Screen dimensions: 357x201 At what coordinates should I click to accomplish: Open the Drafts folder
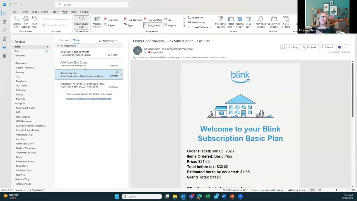pos(17,51)
